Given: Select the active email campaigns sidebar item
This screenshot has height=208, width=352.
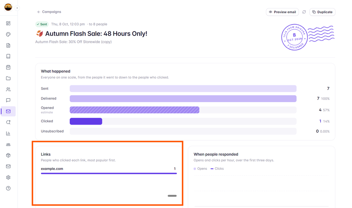Looking at the screenshot, I should (x=8, y=111).
